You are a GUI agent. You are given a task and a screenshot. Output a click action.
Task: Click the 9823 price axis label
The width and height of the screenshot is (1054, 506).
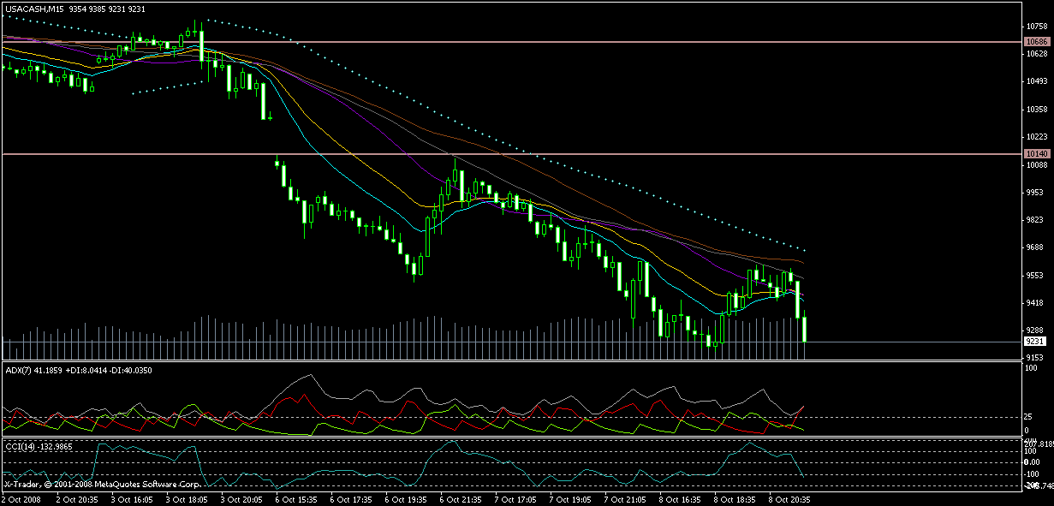click(1035, 220)
